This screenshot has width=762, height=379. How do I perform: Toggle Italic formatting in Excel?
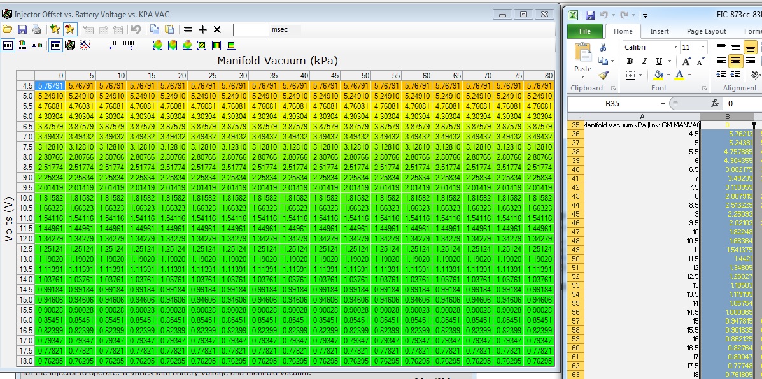pos(644,61)
